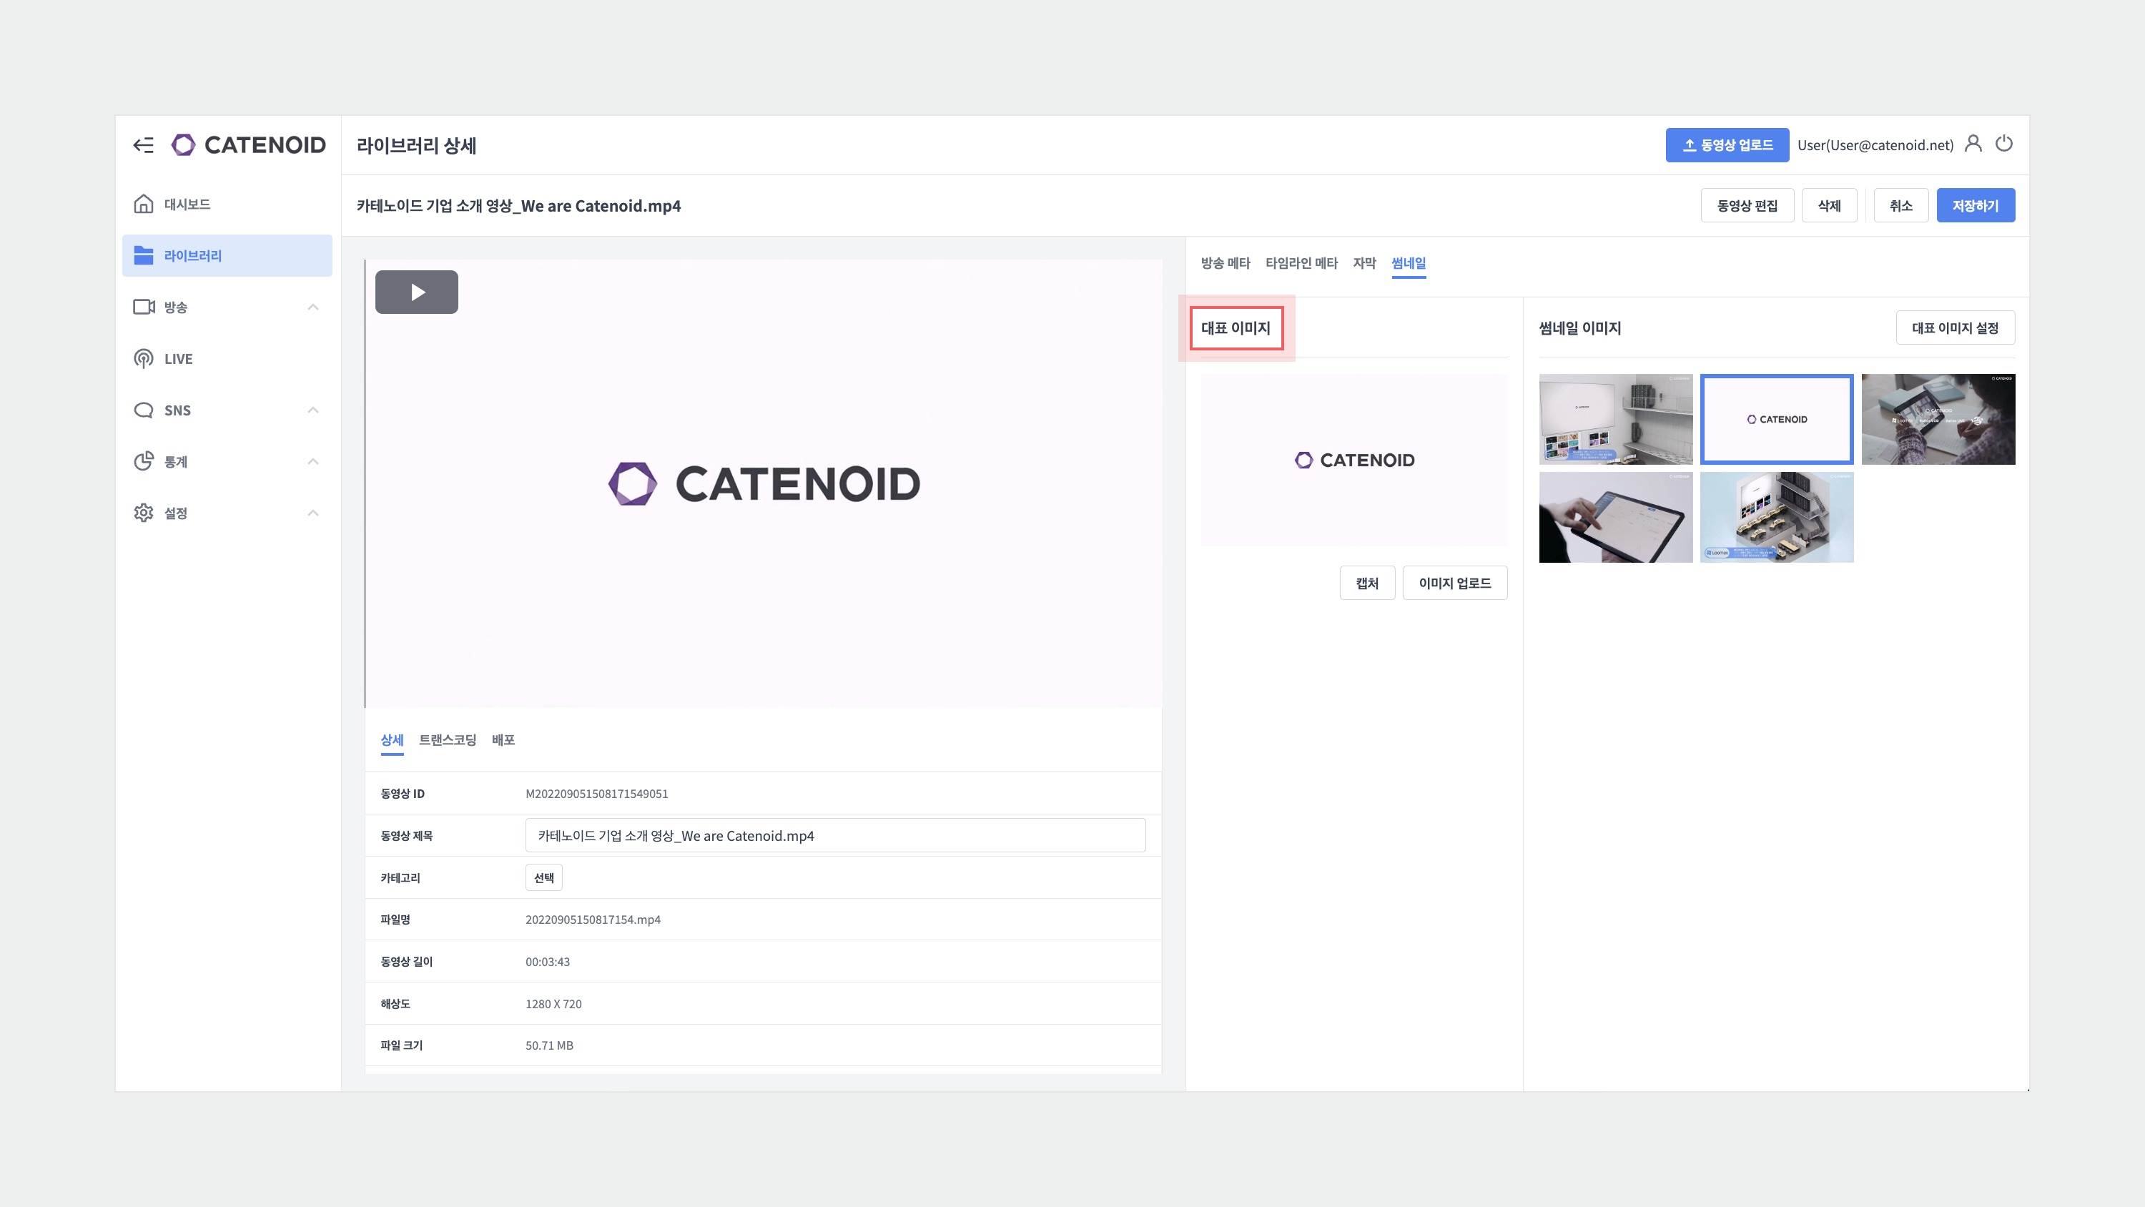Open the 대시보드 home icon

(x=143, y=204)
